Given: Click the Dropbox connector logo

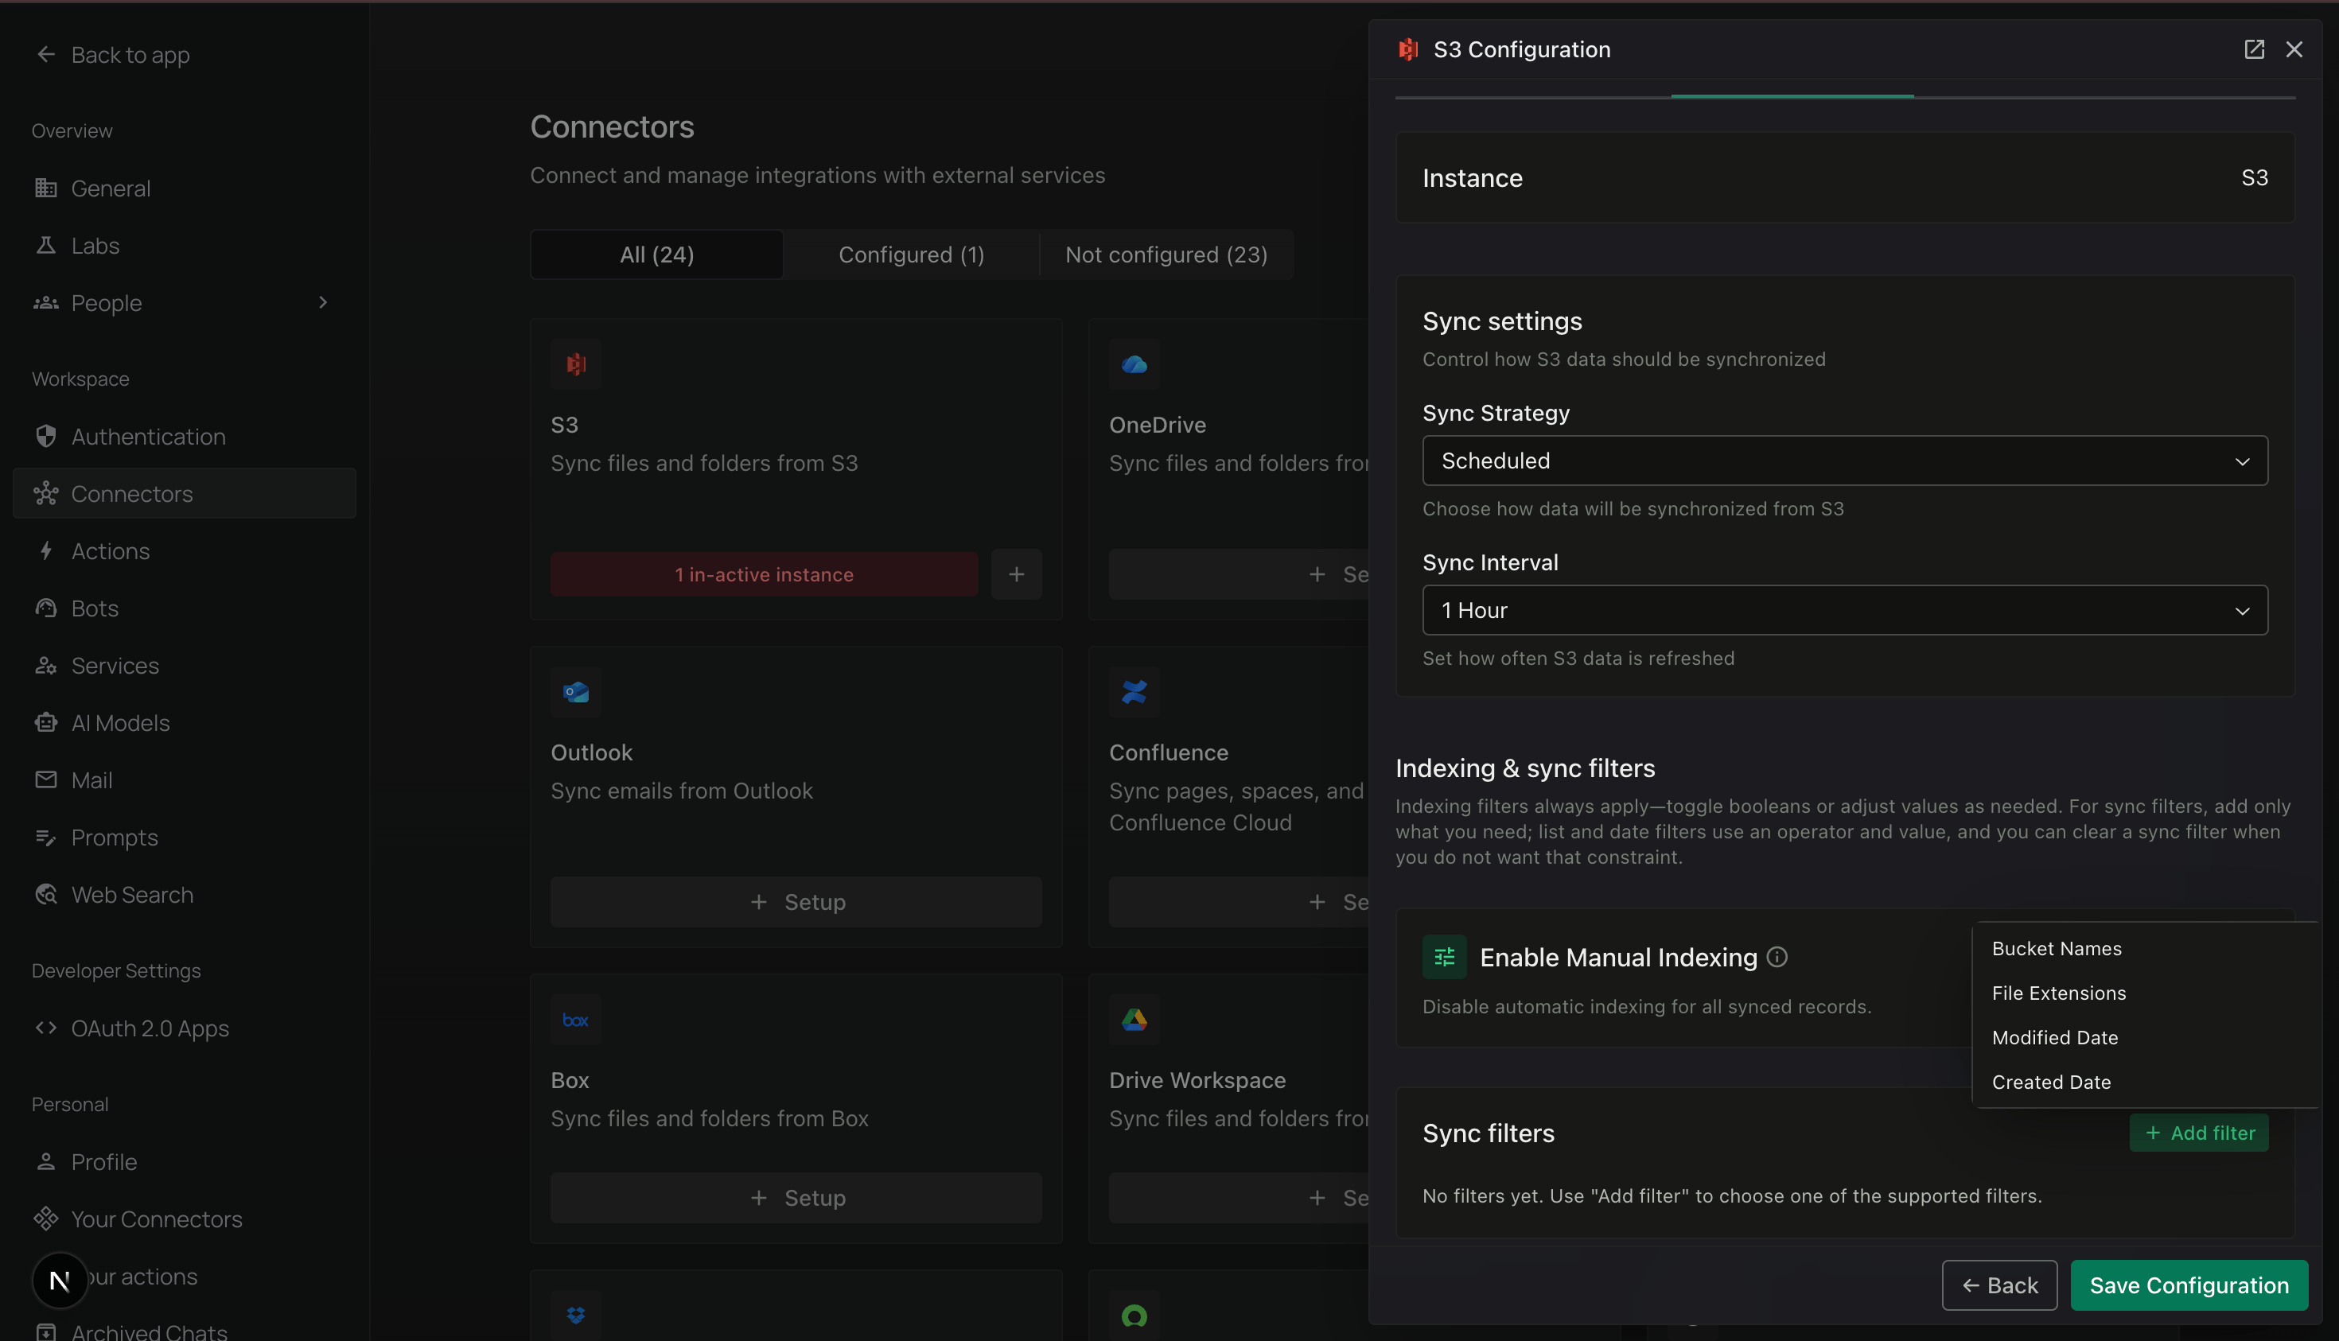Looking at the screenshot, I should 576,1316.
